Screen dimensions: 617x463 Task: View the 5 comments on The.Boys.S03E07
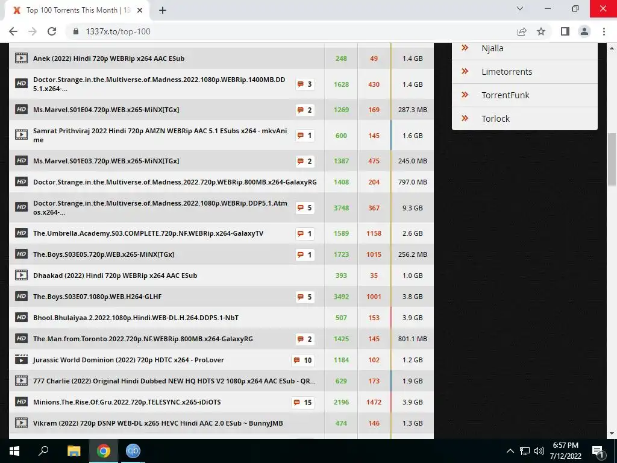tap(305, 297)
